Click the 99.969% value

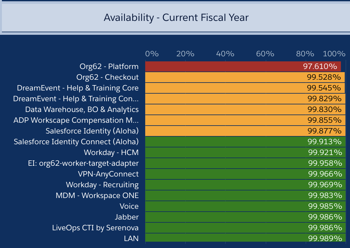[325, 185]
